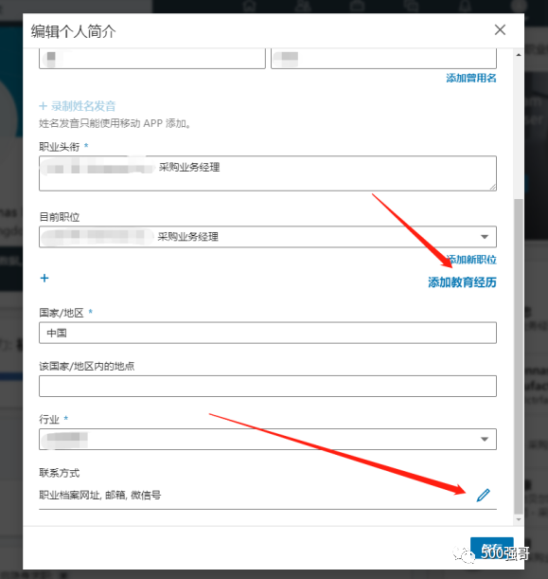Expand the 行业 dropdown
Viewport: 548px width, 579px height.
tap(268, 439)
